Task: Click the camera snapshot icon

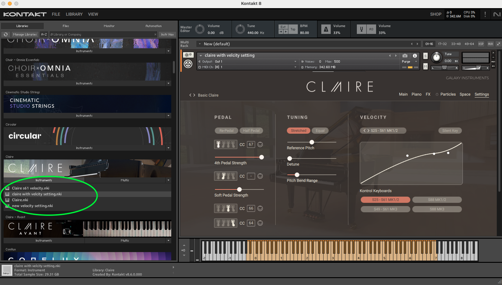Action: (x=405, y=55)
